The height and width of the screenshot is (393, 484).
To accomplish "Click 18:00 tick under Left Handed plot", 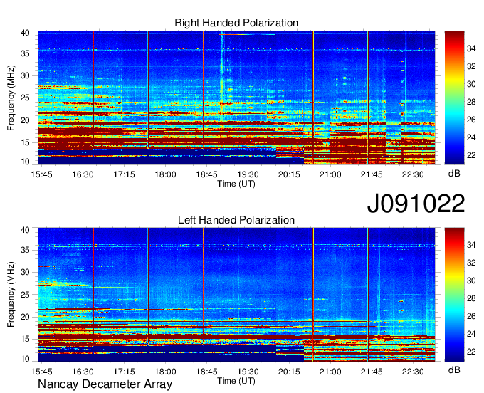I will [x=165, y=371].
